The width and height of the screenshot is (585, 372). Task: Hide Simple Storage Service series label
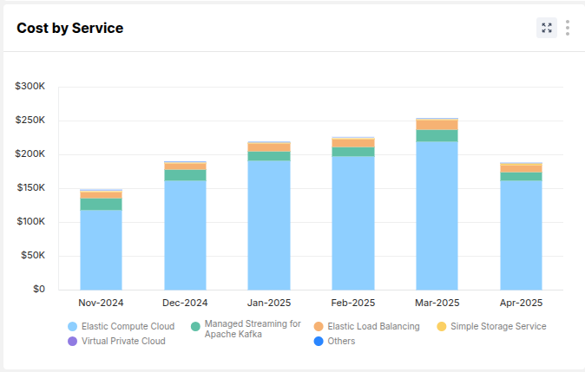pyautogui.click(x=498, y=327)
